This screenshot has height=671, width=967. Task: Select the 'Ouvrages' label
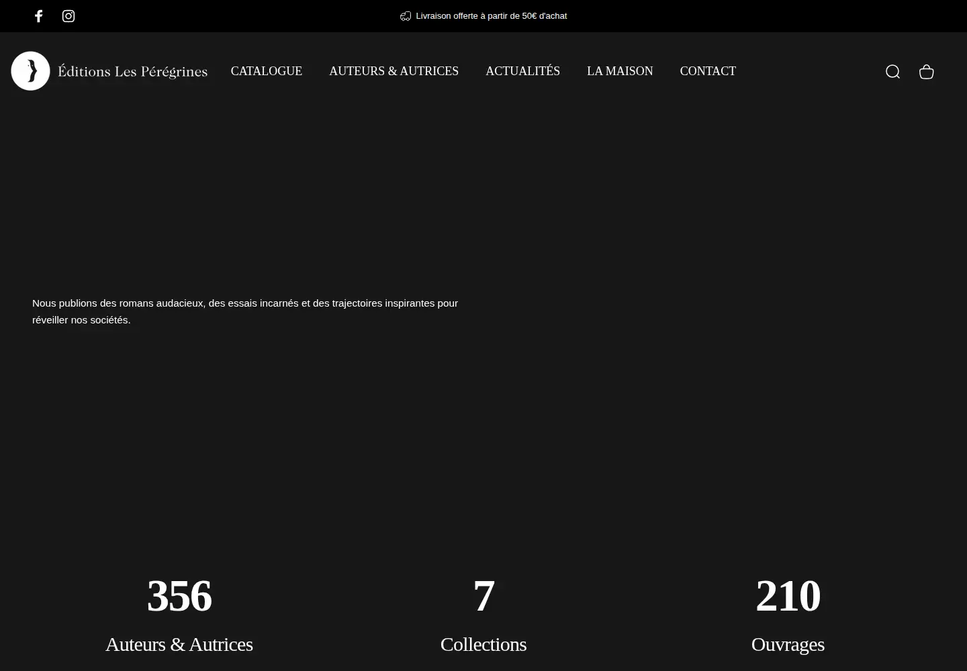click(x=788, y=644)
